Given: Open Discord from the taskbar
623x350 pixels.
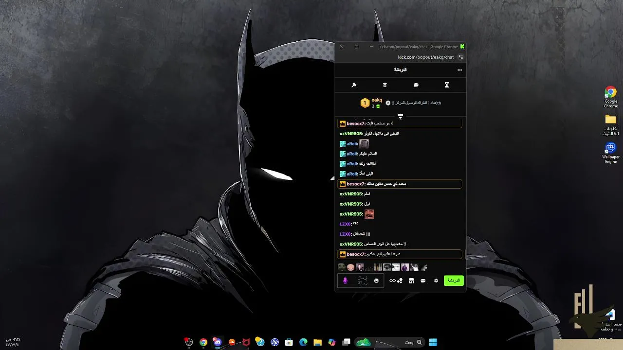Looking at the screenshot, I should point(218,342).
